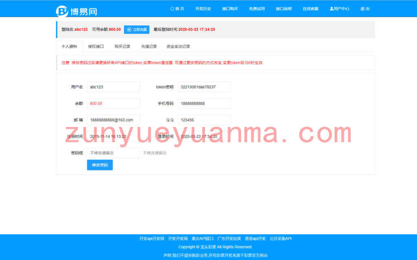Open 在线客服 nav item
417x260 pixels.
(x=311, y=9)
